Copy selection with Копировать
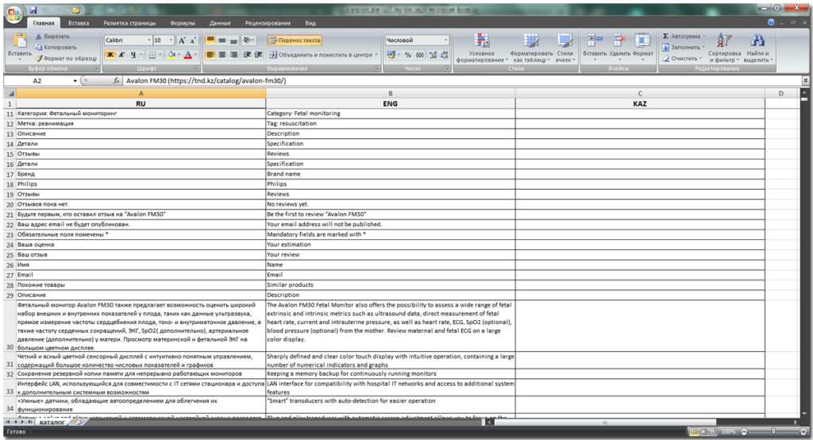 click(56, 47)
